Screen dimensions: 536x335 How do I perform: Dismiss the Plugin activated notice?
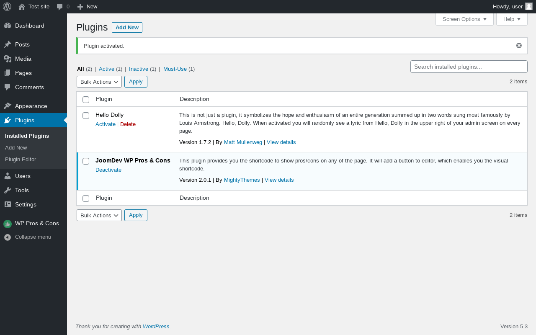click(x=519, y=46)
